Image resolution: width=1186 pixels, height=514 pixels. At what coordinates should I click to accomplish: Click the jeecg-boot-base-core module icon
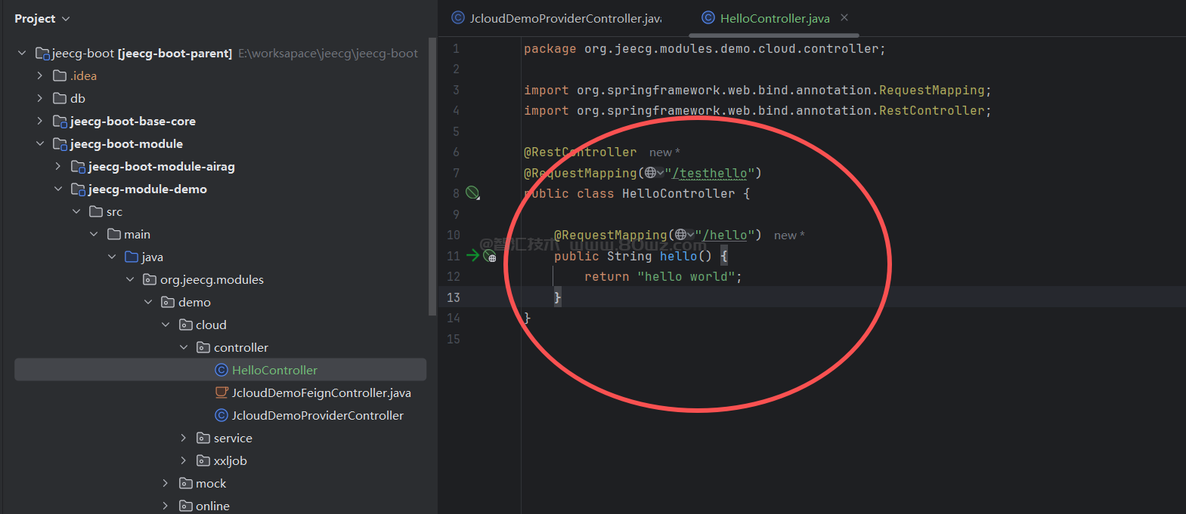(x=60, y=122)
